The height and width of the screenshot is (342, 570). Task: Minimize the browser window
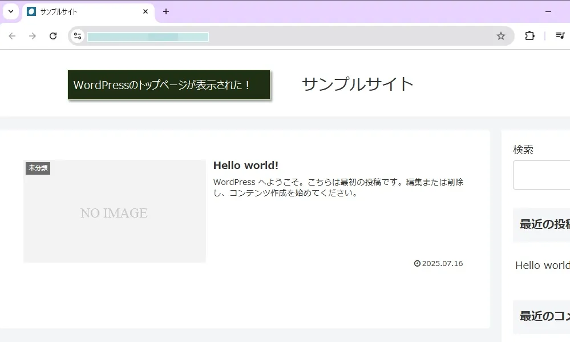click(548, 11)
